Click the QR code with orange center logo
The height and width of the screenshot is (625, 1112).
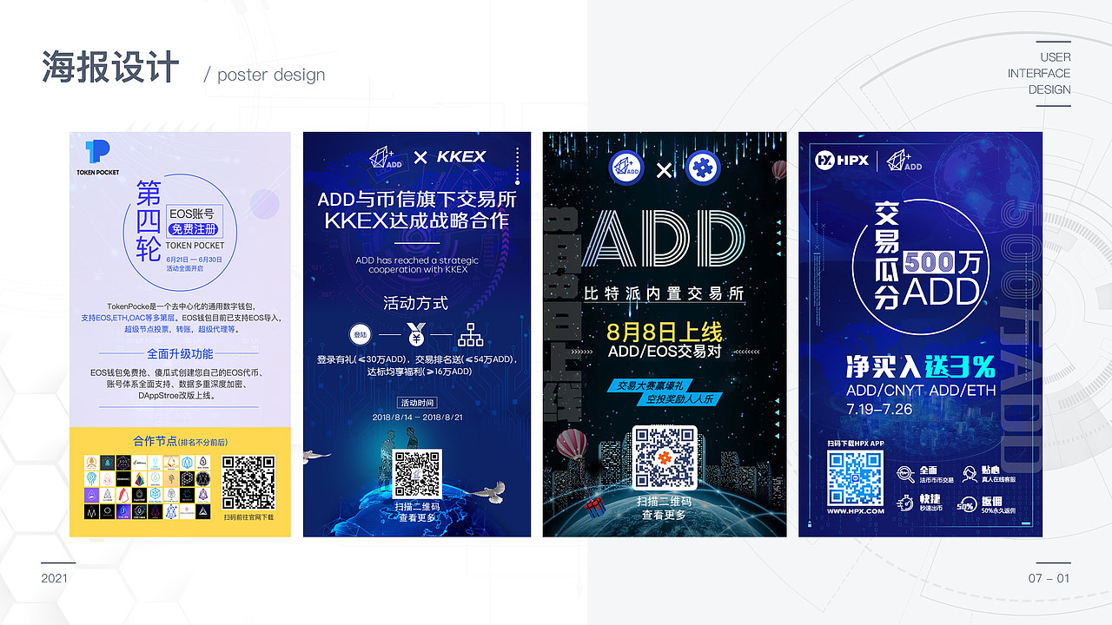[665, 457]
